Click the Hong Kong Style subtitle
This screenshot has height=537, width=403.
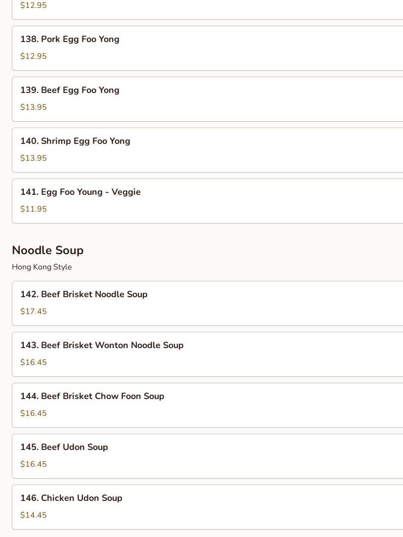[41, 267]
